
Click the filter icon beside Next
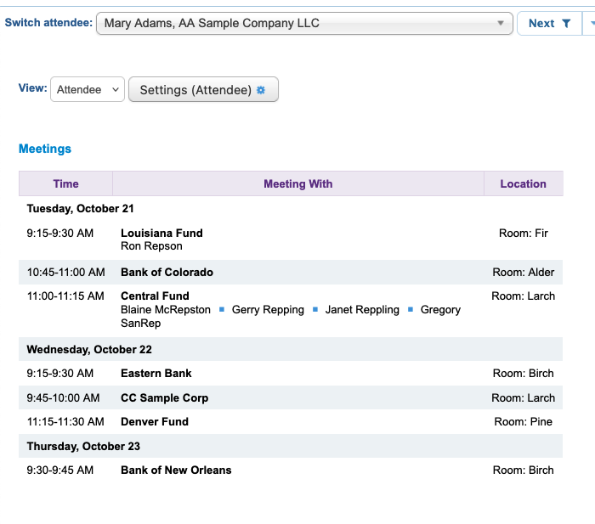tap(566, 24)
